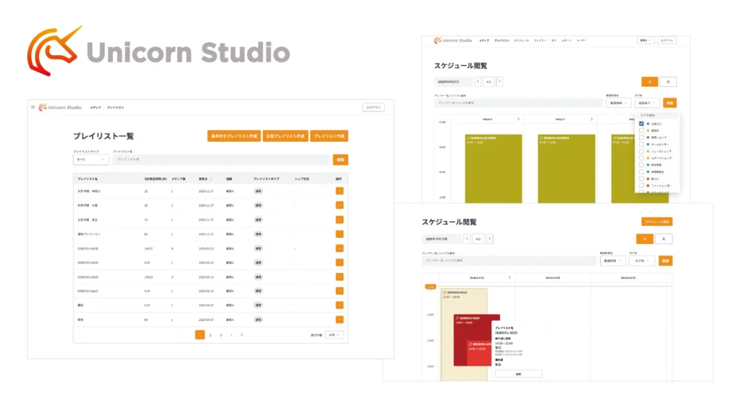Image resolution: width=742 pixels, height=417 pixels.
Task: Check the スポーツショップ tag checkbox
Action: [641, 158]
